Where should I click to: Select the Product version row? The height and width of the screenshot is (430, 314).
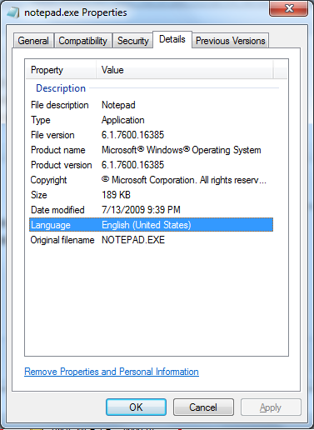point(151,165)
